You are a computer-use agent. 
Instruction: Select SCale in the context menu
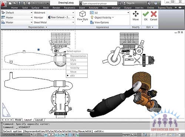[x=77, y=64]
